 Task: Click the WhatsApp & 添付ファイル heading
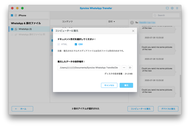(x=26, y=23)
